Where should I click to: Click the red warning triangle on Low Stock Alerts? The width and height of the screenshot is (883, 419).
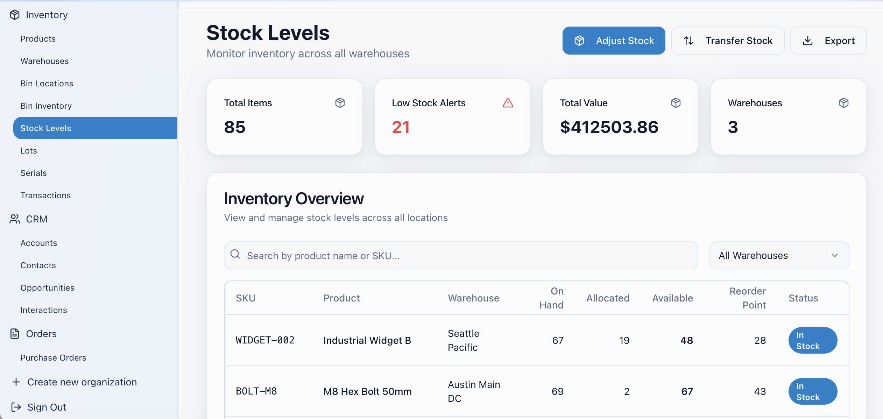(x=508, y=103)
